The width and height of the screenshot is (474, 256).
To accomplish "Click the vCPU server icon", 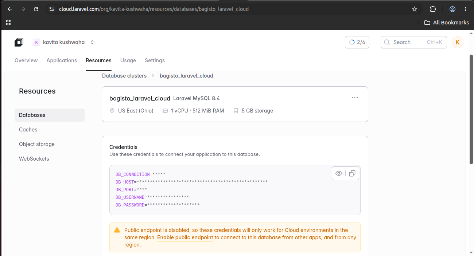I will (165, 111).
